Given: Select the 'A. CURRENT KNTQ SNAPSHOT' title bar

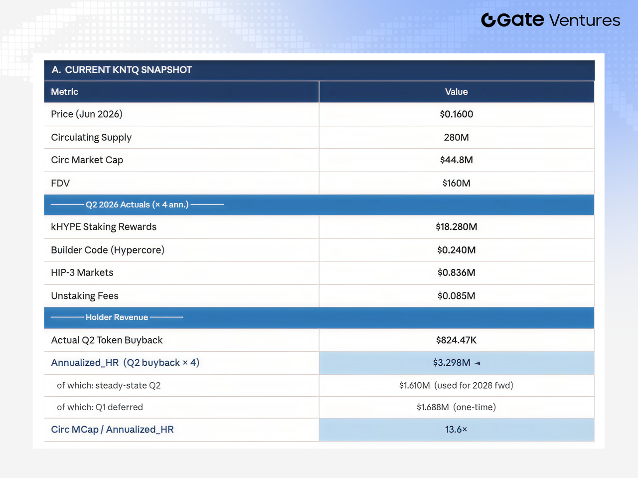Looking at the screenshot, I should [319, 70].
